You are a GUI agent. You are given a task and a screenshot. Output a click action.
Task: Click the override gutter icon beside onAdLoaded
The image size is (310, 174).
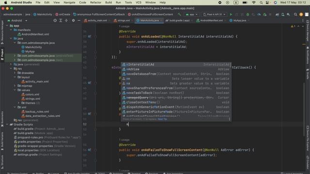[x=90, y=37]
